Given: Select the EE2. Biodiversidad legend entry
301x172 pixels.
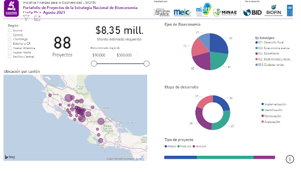Looking at the screenshot, I should tap(274, 60).
